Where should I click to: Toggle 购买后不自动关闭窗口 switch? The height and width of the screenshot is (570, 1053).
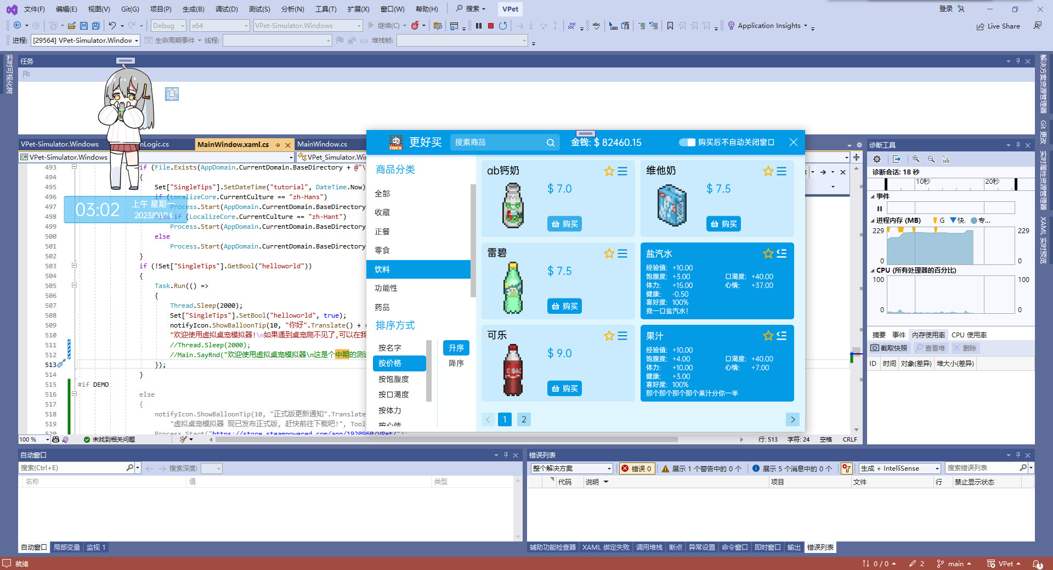pyautogui.click(x=687, y=143)
